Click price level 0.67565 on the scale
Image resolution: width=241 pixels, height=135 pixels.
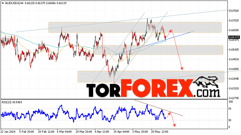point(234,11)
